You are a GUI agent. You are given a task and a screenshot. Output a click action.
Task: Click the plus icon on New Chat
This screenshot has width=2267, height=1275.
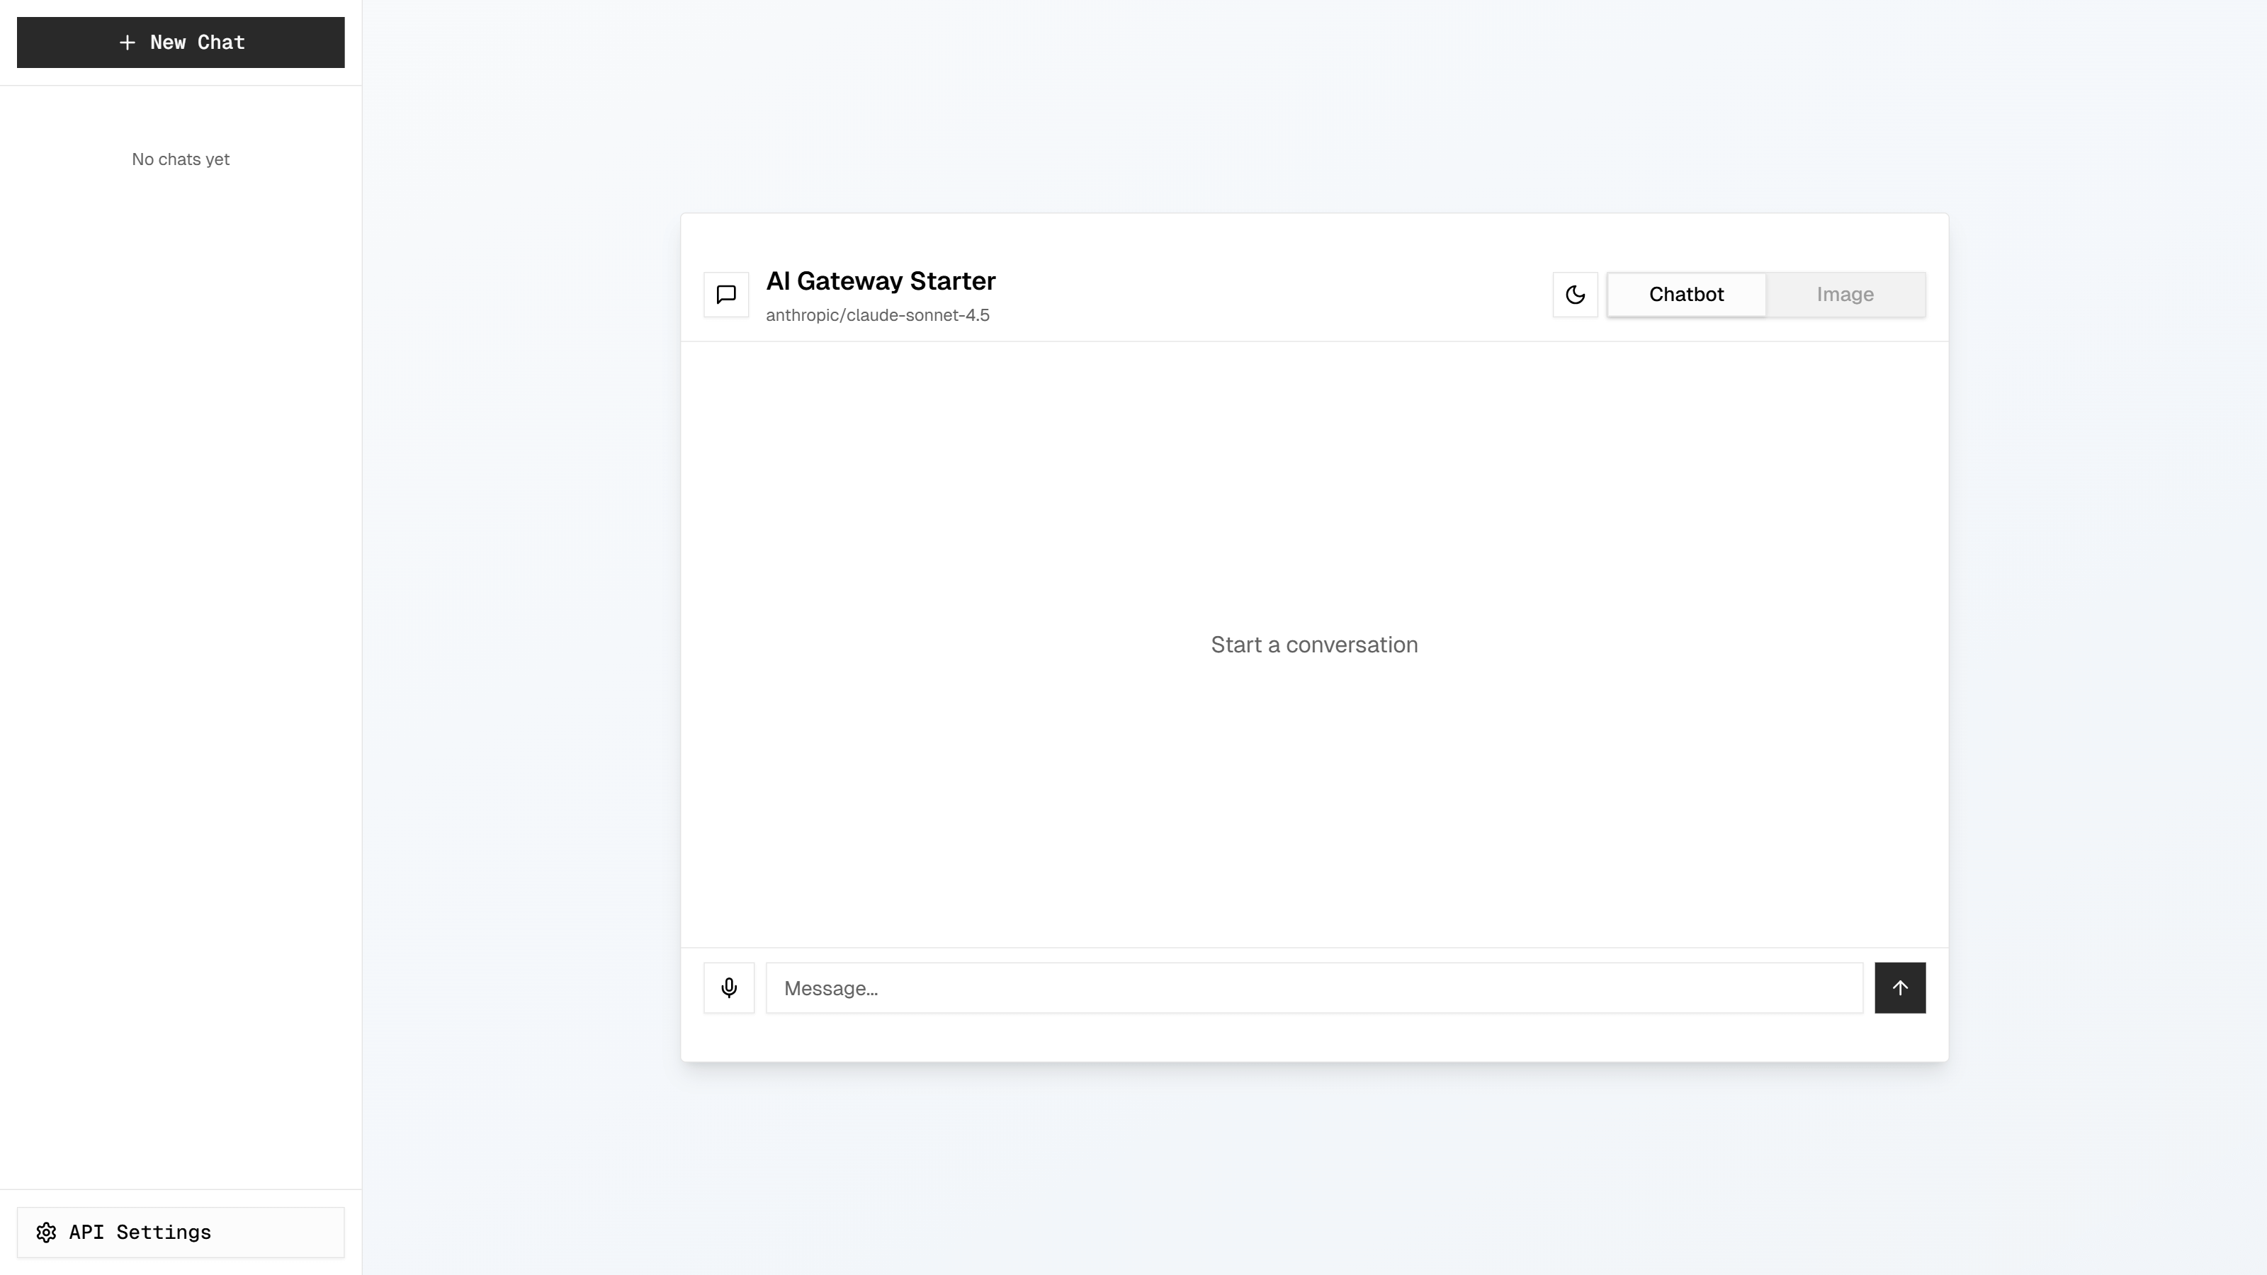click(x=127, y=41)
